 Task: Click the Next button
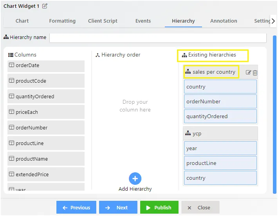coord(118,207)
